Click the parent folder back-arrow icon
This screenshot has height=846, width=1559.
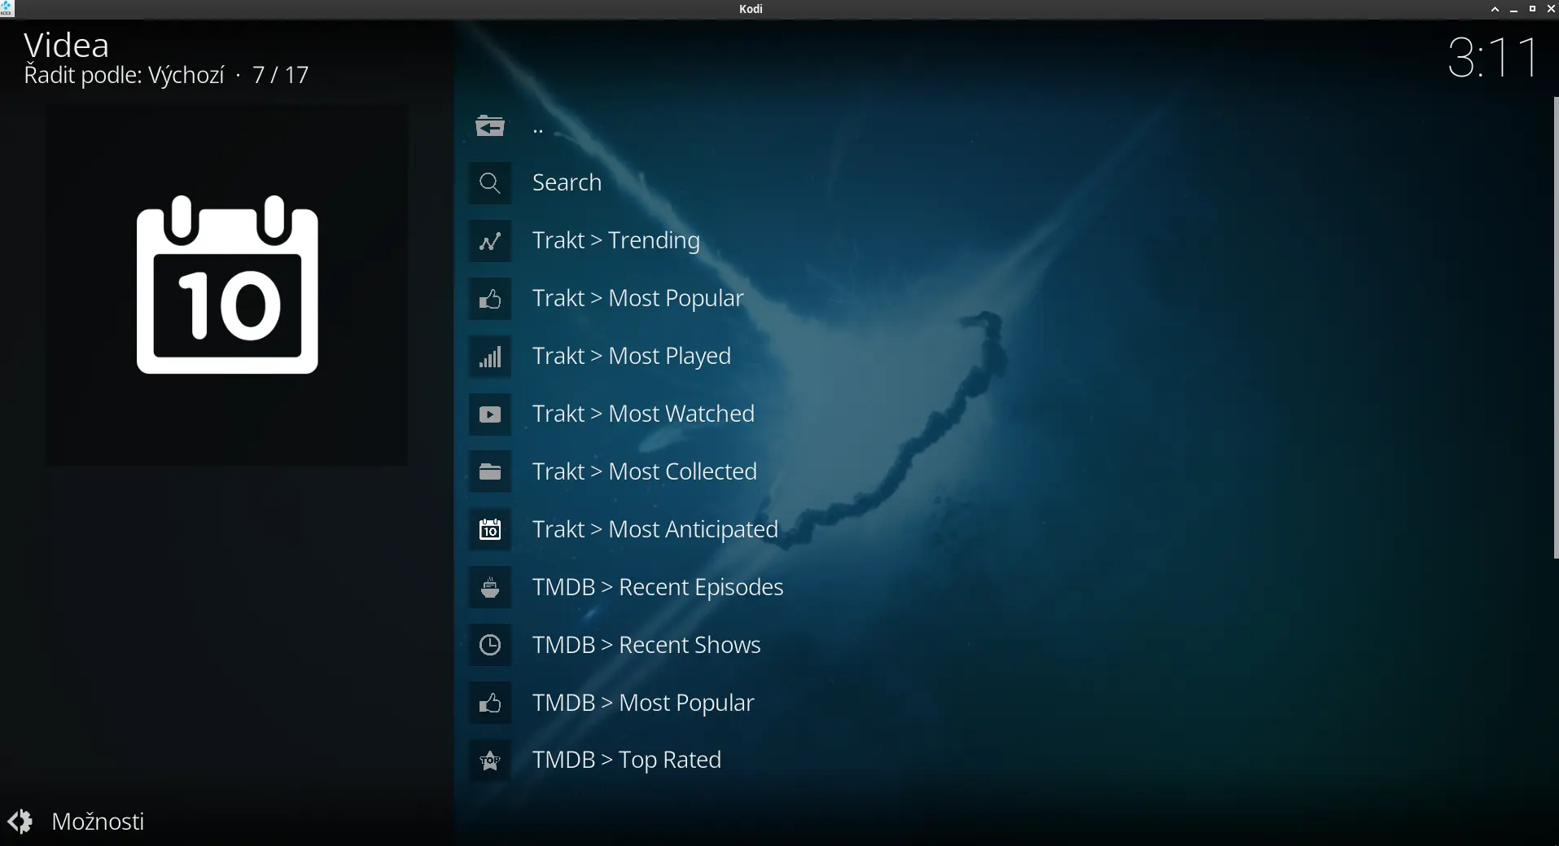[x=490, y=126]
